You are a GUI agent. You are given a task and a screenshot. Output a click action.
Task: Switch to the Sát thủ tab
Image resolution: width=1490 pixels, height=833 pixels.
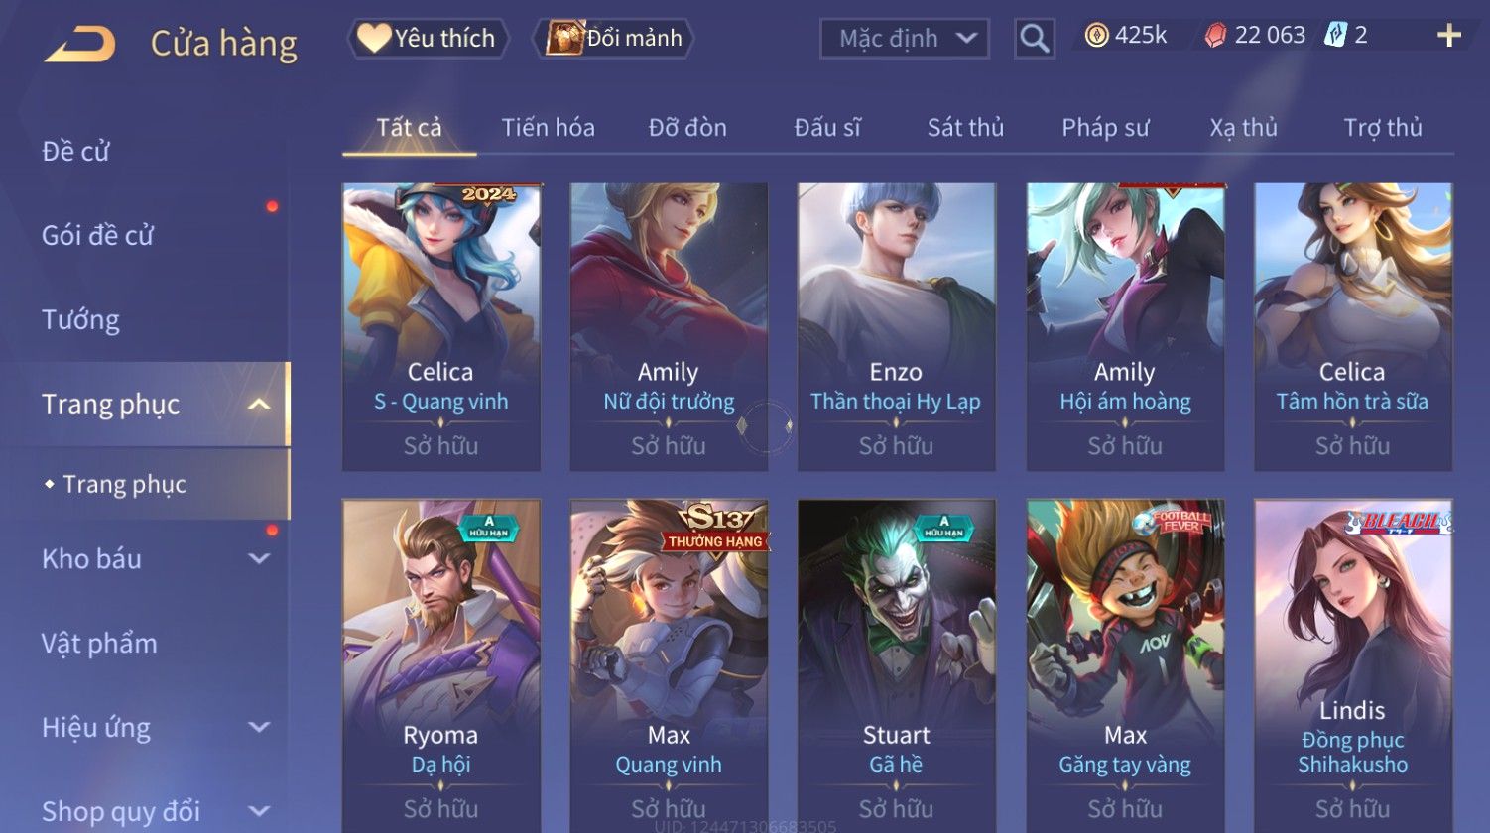pyautogui.click(x=965, y=128)
